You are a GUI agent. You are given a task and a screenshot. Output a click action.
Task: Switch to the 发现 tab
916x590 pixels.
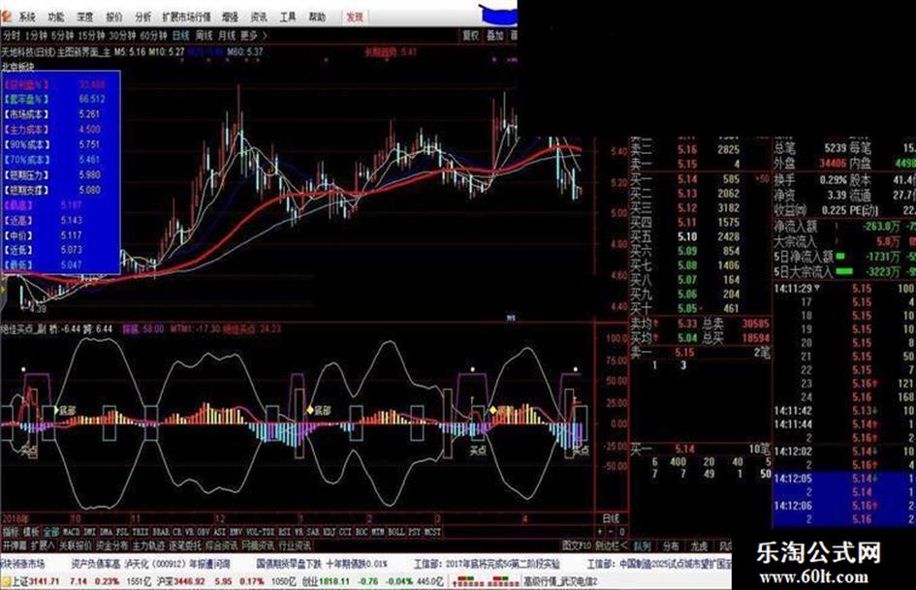355,16
